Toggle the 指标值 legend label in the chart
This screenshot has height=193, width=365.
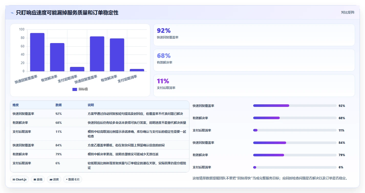coord(83,89)
